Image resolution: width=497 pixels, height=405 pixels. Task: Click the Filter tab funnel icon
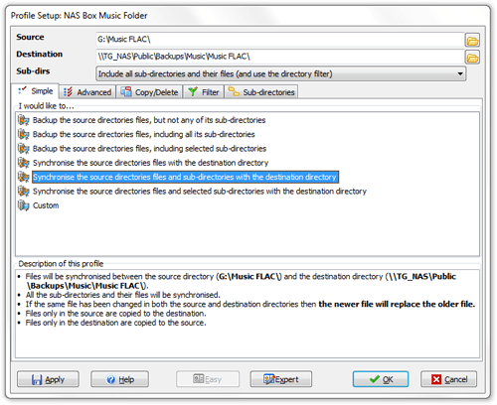click(193, 91)
